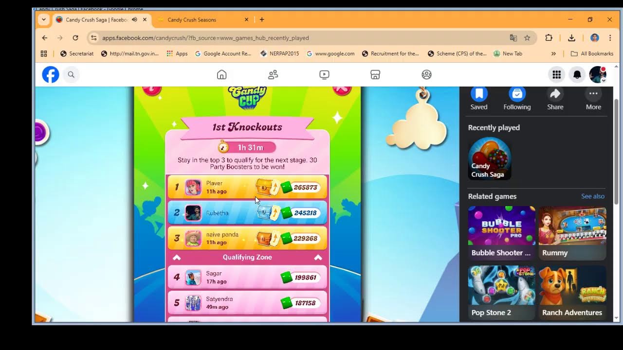Open Facebook apps grid menu

coord(556,74)
